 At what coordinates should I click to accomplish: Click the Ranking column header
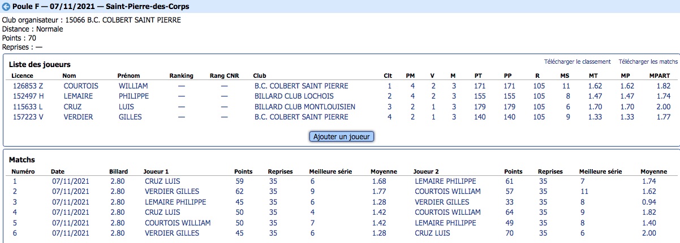[181, 76]
